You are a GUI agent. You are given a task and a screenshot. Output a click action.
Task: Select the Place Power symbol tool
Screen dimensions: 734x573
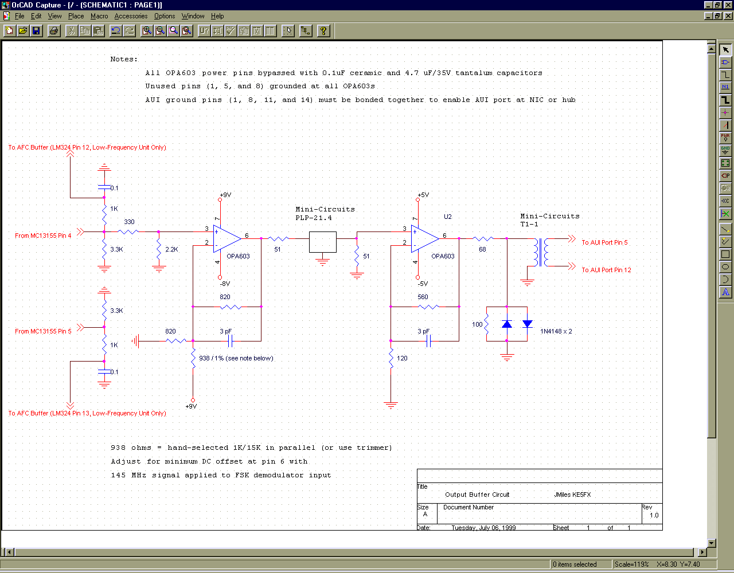725,138
